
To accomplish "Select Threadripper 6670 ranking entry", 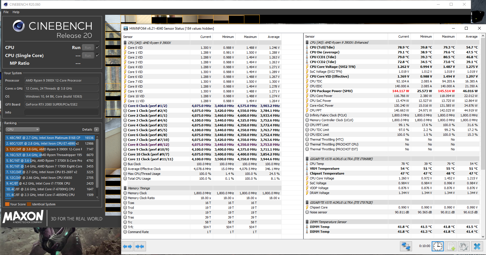I will (50, 155).
